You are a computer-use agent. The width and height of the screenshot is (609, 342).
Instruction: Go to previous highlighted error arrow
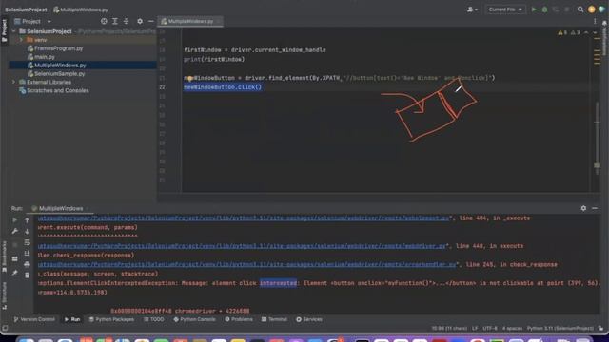tap(586, 32)
